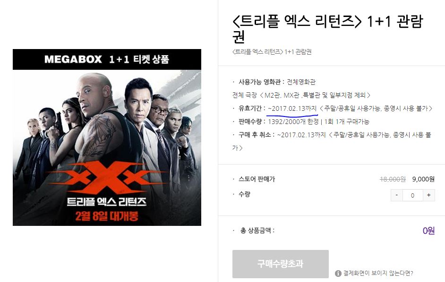The width and height of the screenshot is (445, 282).
Task: Click the info icon beside 결제화면이 보이지 않는다면
Action: click(x=338, y=273)
